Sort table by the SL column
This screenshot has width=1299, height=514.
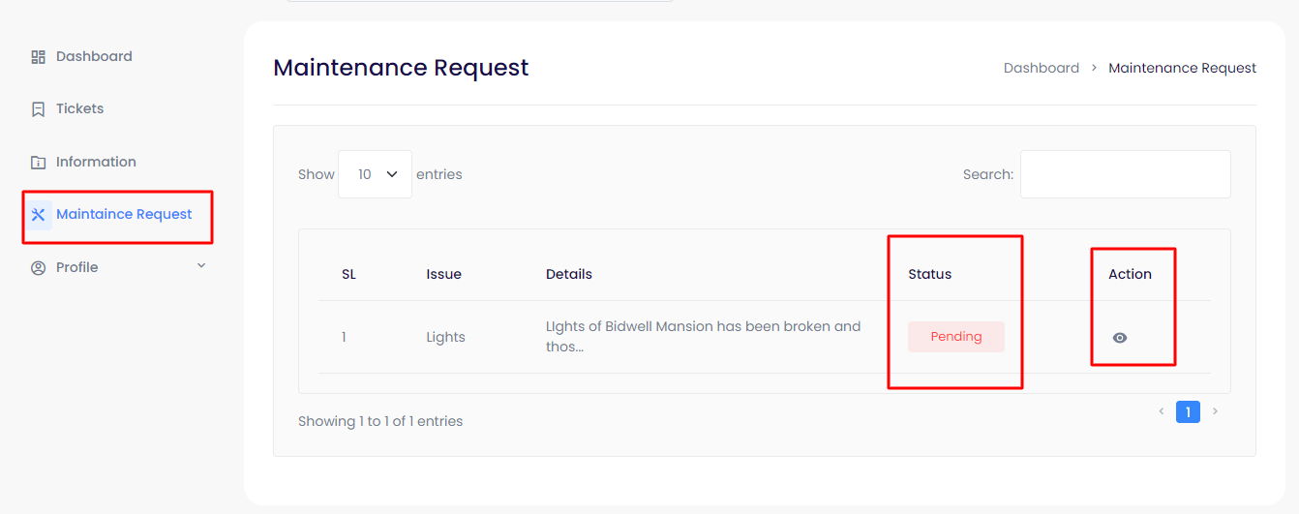348,274
